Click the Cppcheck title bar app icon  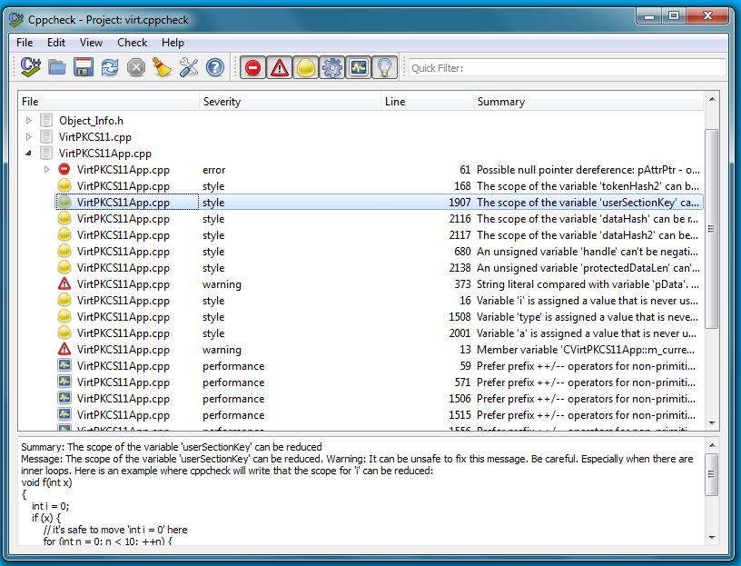(x=16, y=19)
